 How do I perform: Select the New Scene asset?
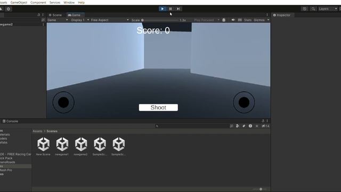pos(43,146)
